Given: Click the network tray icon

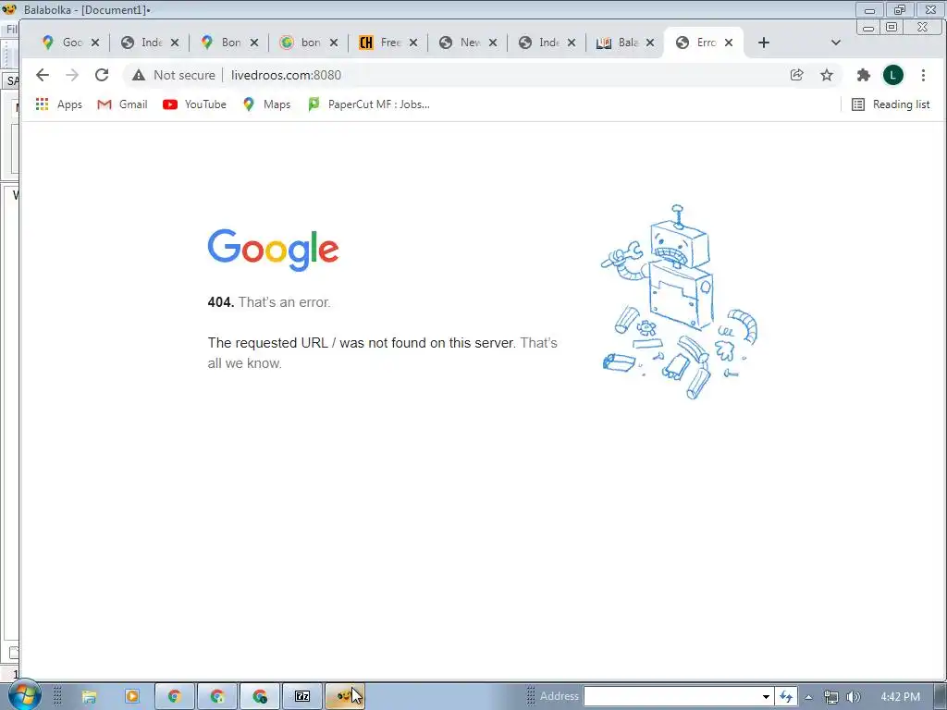Looking at the screenshot, I should (831, 697).
